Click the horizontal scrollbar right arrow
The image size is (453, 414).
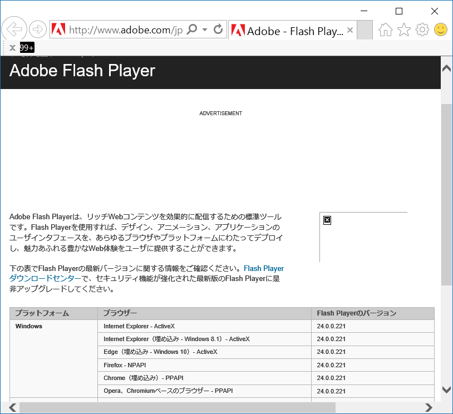pos(429,408)
